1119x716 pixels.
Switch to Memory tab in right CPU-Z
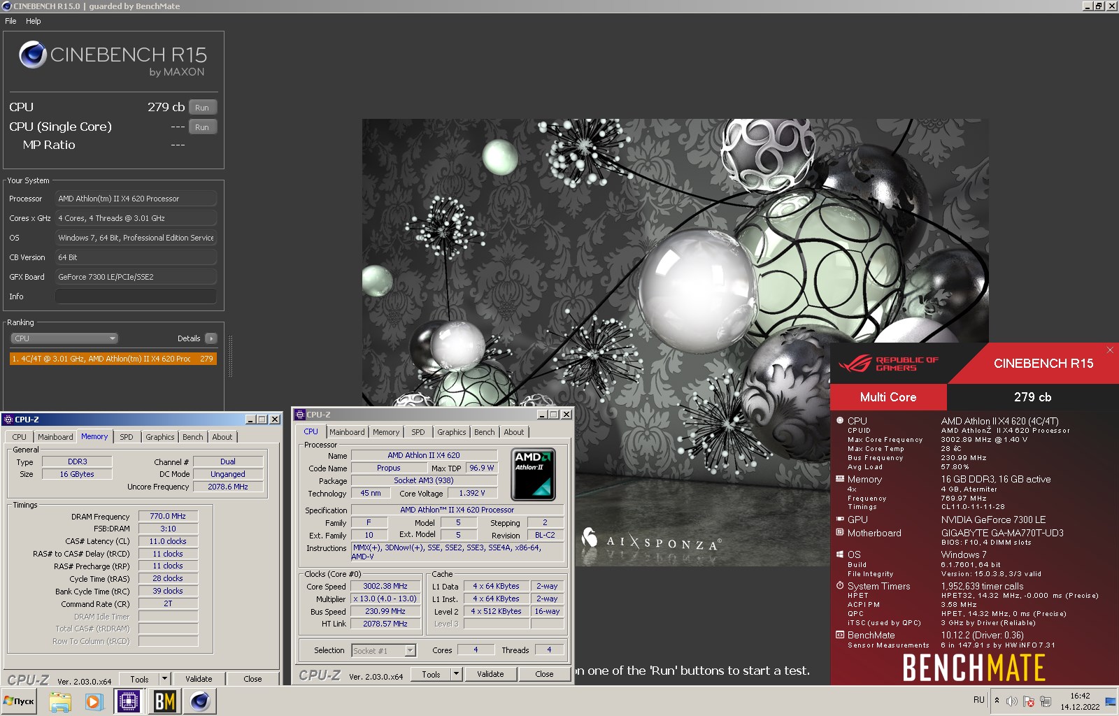point(386,432)
